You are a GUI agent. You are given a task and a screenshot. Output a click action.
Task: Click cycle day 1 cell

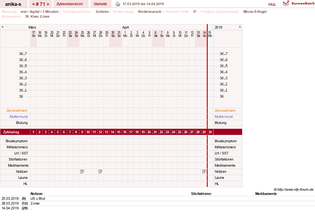(x=33, y=132)
